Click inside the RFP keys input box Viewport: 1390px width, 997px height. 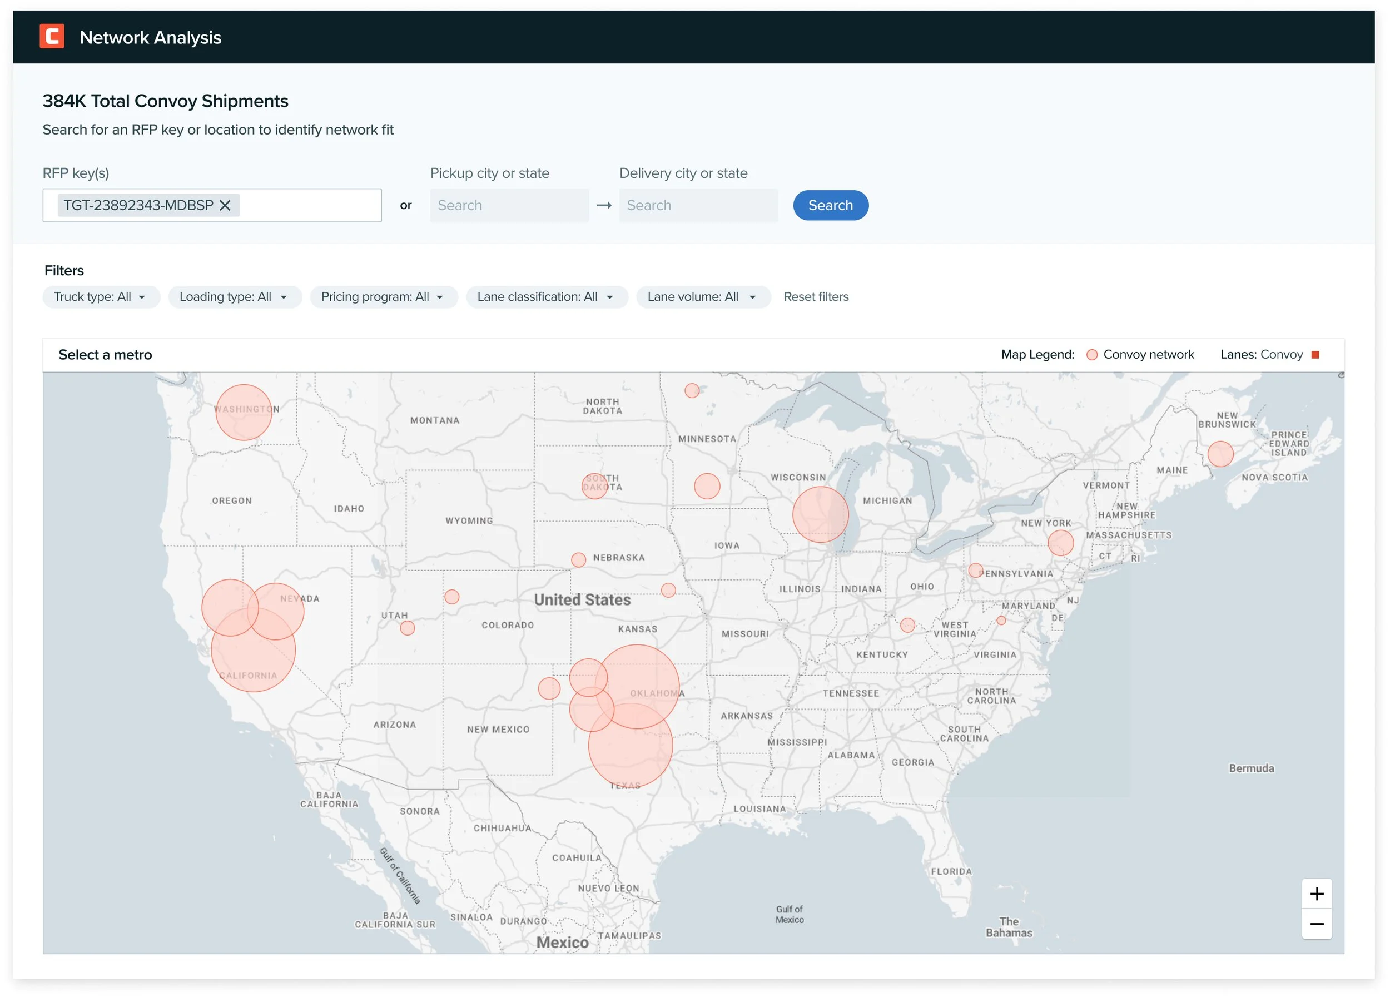point(310,205)
